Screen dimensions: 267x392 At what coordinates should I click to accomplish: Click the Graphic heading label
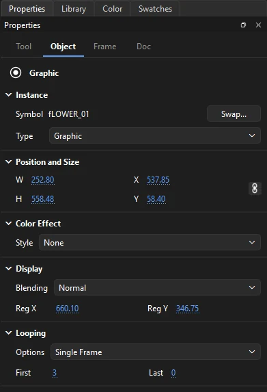(44, 73)
